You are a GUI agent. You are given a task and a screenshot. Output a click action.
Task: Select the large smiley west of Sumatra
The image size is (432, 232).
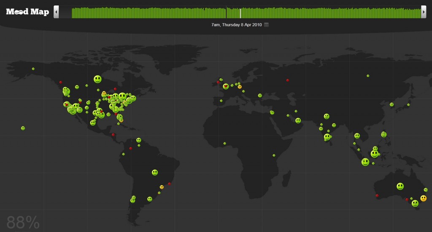[x=365, y=162]
